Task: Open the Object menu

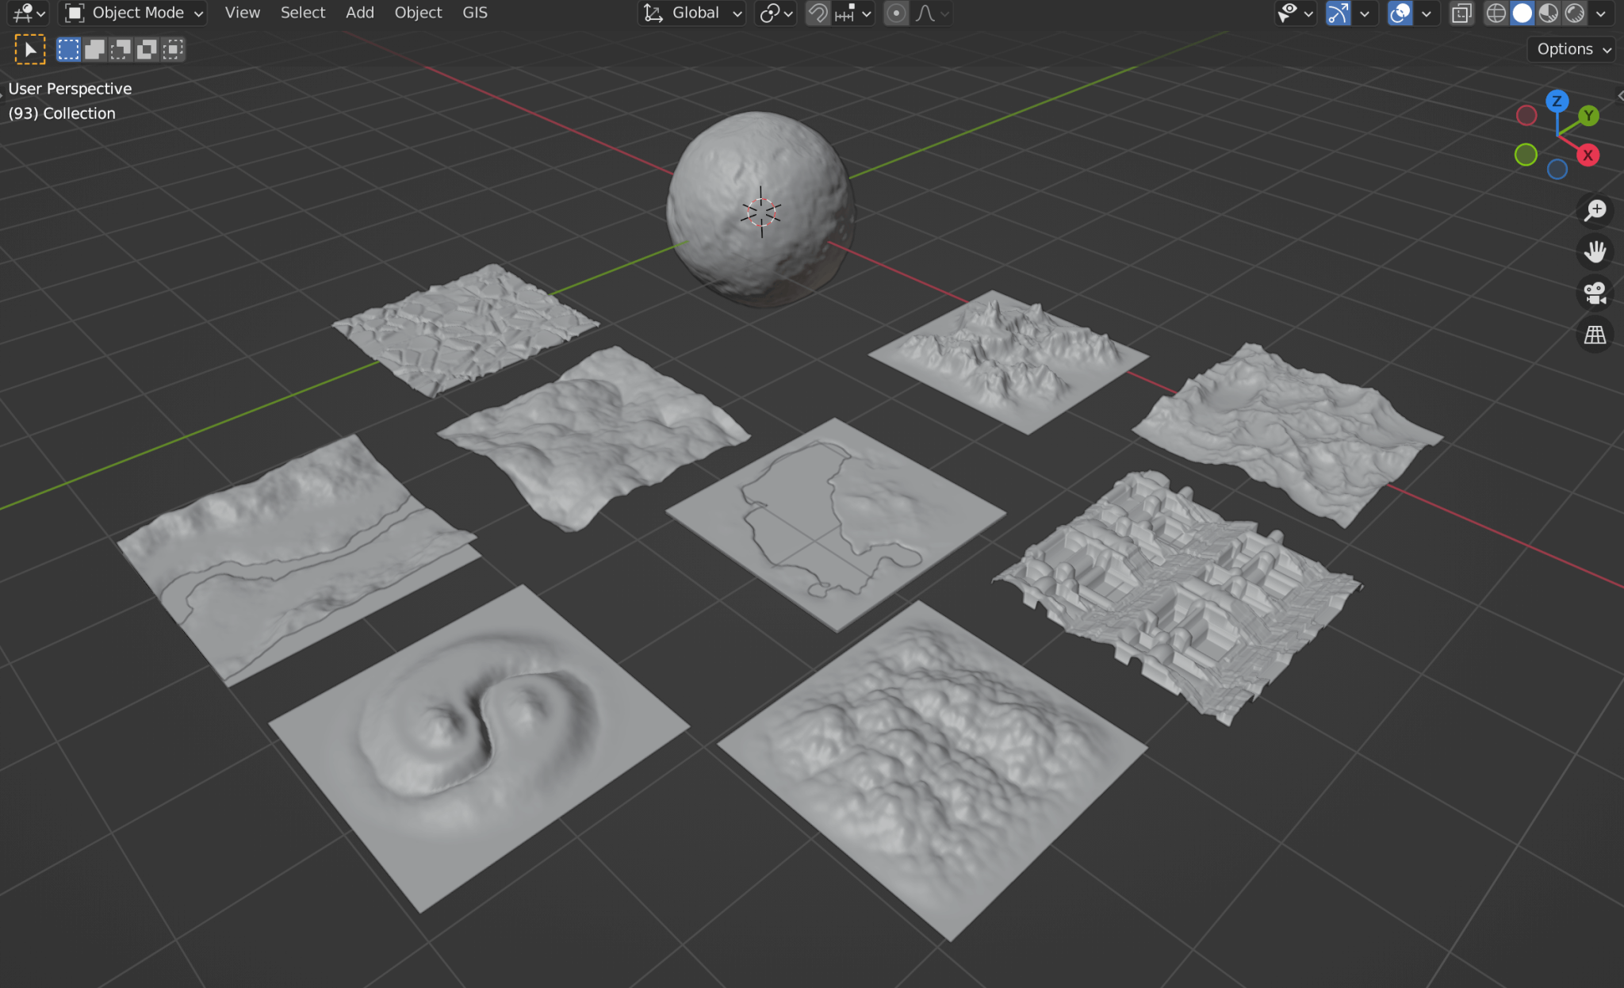Action: point(418,13)
